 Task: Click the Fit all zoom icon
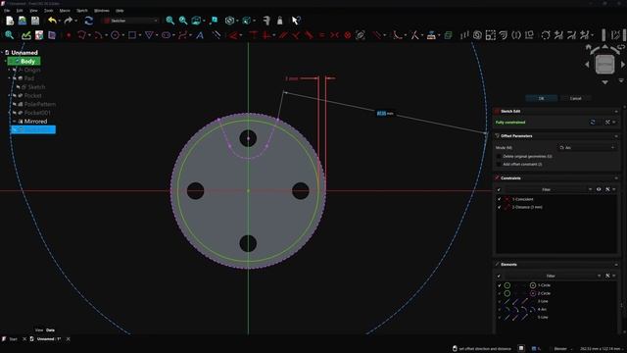(169, 21)
